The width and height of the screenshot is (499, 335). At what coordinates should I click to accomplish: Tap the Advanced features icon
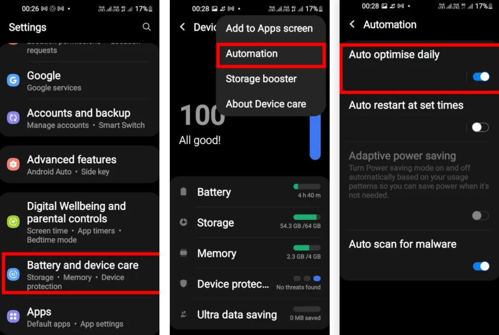[13, 164]
